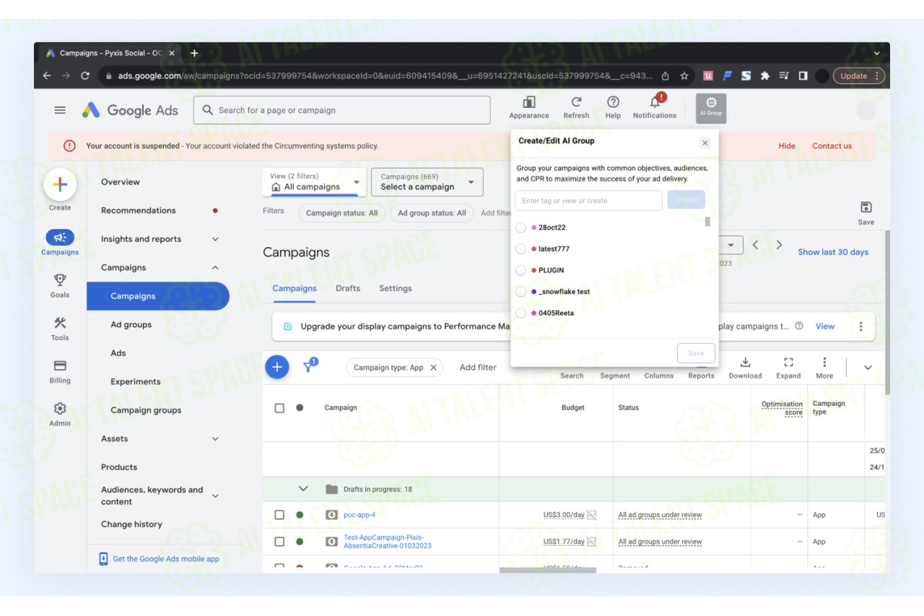Click the Create plus button in sidebar

[x=60, y=184]
